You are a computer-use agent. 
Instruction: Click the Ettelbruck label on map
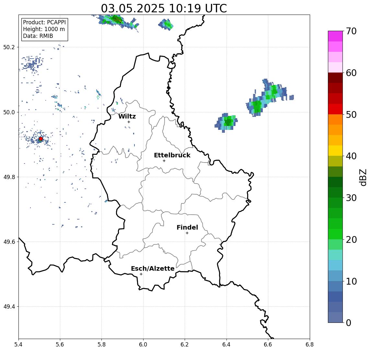172,155
